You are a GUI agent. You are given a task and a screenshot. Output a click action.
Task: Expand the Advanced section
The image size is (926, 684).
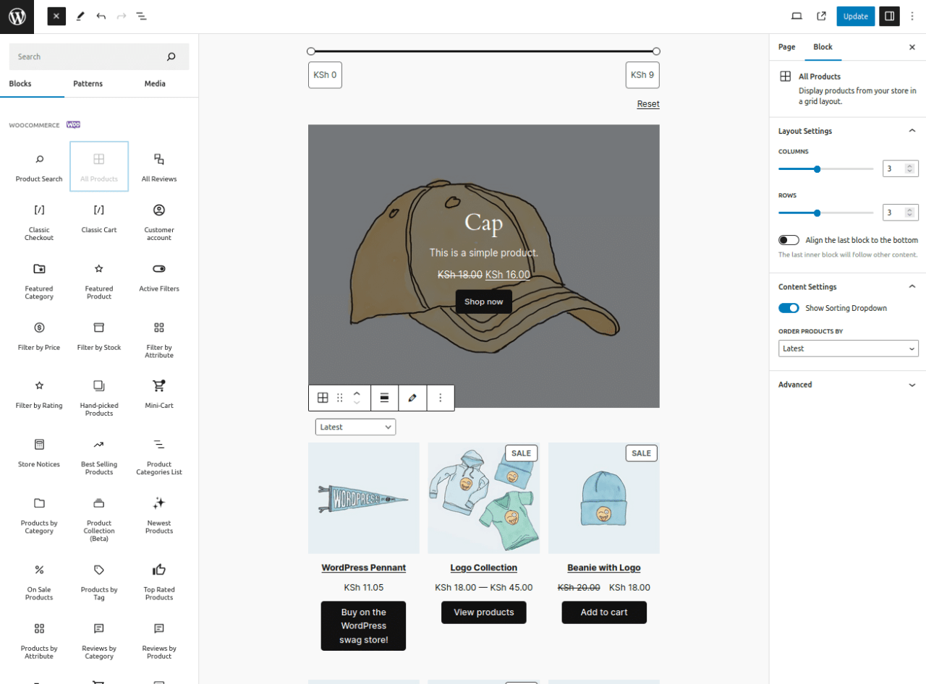tap(848, 385)
